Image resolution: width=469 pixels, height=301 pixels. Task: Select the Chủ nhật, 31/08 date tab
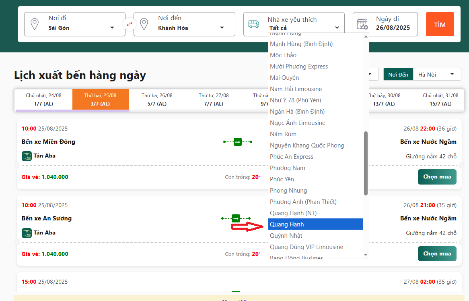pyautogui.click(x=440, y=100)
